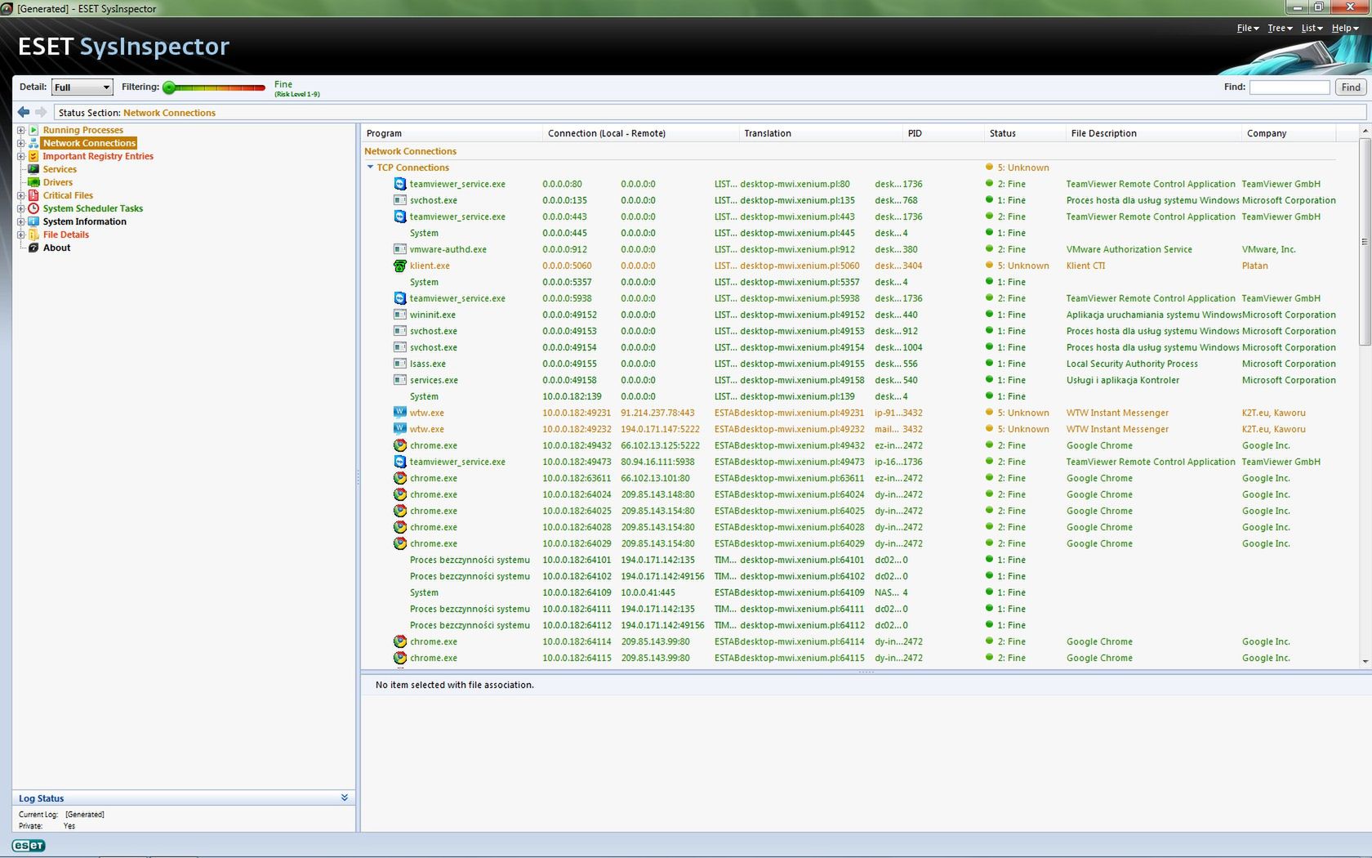
Task: Sort by the PID column header
Action: tap(943, 133)
